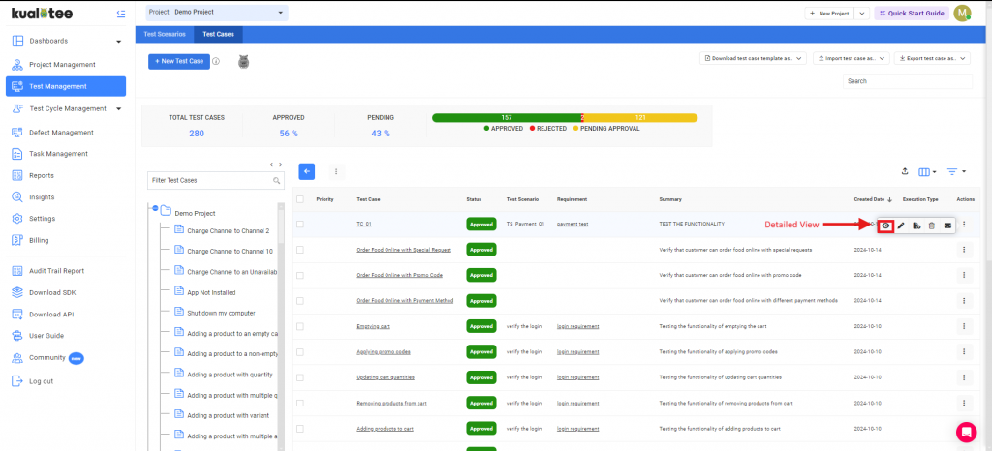Click Download SDK in sidebar

pyautogui.click(x=51, y=292)
